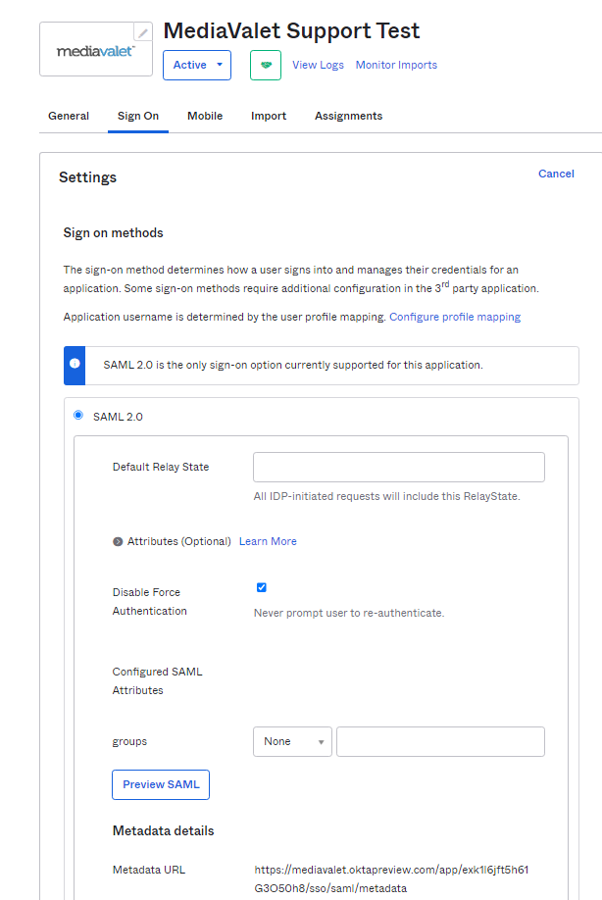The width and height of the screenshot is (602, 900).
Task: Focus the Default Relay State field
Action: [399, 468]
